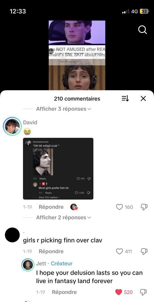Dislike the 'girls r picking finn' comment
The height and width of the screenshot is (302, 154).
pyautogui.click(x=144, y=251)
